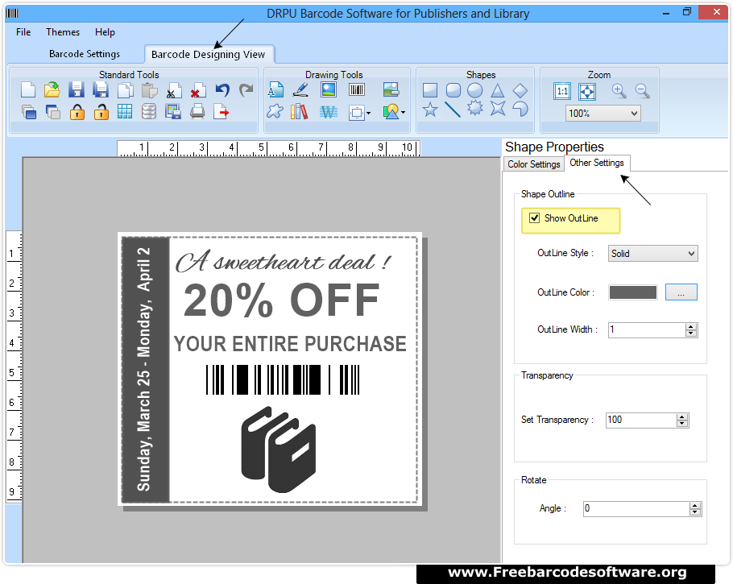733x584 pixels.
Task: Save the current barcode design
Action: [77, 89]
